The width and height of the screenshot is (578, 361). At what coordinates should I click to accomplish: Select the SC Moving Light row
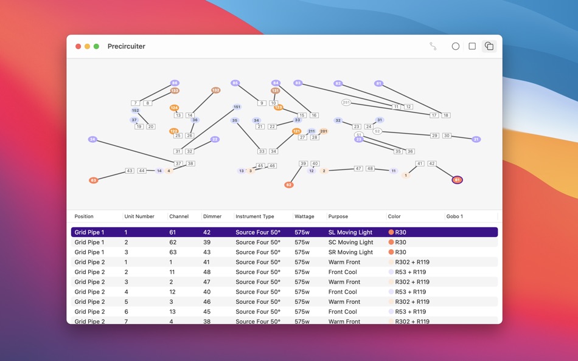[x=284, y=242]
